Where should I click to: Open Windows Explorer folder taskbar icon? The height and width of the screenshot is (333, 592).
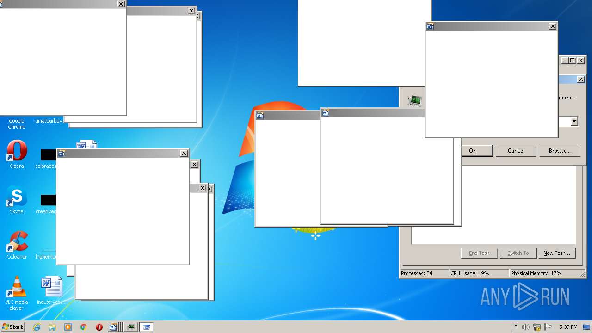pos(52,327)
